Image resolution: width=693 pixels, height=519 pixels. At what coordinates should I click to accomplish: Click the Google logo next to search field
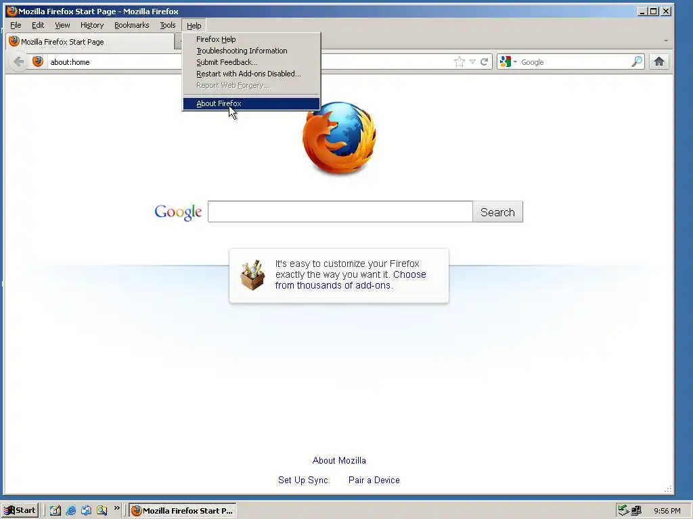coord(178,212)
